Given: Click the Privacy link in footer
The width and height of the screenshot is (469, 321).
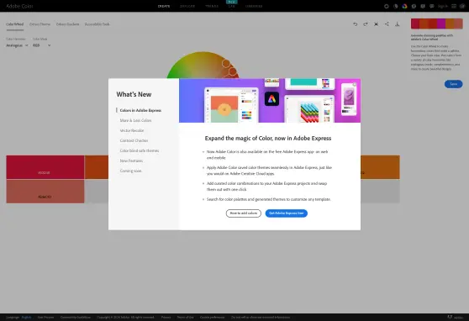Looking at the screenshot, I should [166, 318].
